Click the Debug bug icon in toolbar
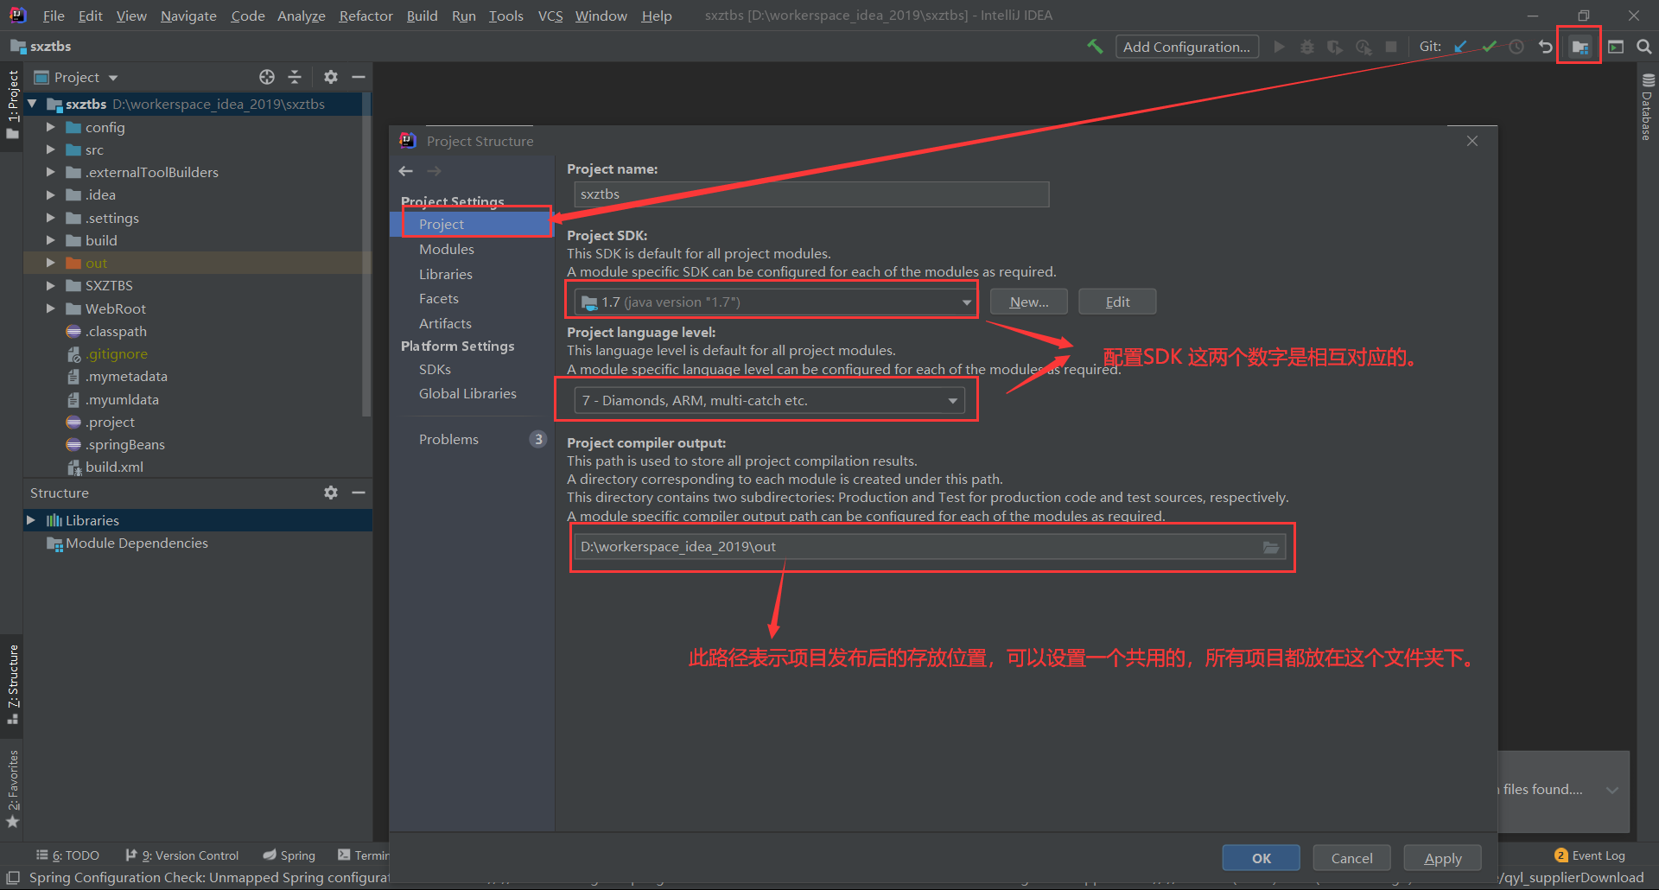This screenshot has height=890, width=1659. 1307,47
